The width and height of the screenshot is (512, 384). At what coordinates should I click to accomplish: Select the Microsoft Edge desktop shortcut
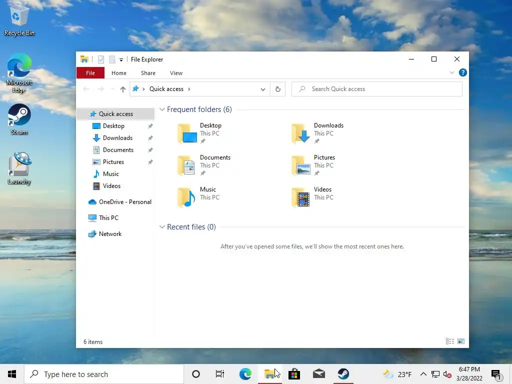point(19,74)
